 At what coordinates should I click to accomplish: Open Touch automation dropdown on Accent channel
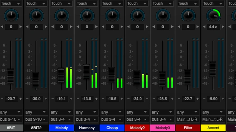pyautogui.click(x=213, y=3)
